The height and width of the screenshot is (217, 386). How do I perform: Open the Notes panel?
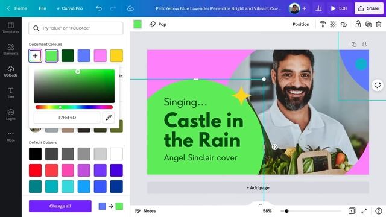pyautogui.click(x=145, y=211)
